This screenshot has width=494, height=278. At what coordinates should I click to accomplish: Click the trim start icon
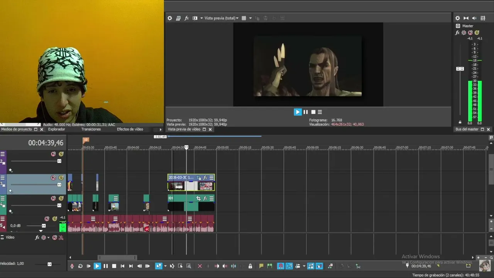(x=217, y=266)
